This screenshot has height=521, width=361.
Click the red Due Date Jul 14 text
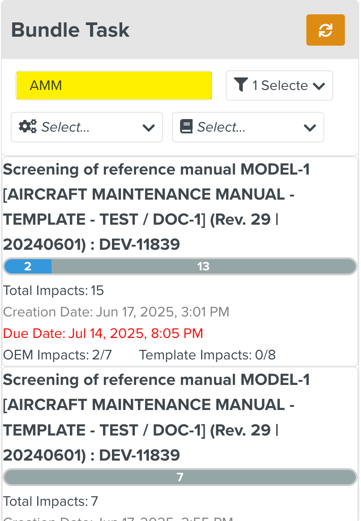pos(103,333)
